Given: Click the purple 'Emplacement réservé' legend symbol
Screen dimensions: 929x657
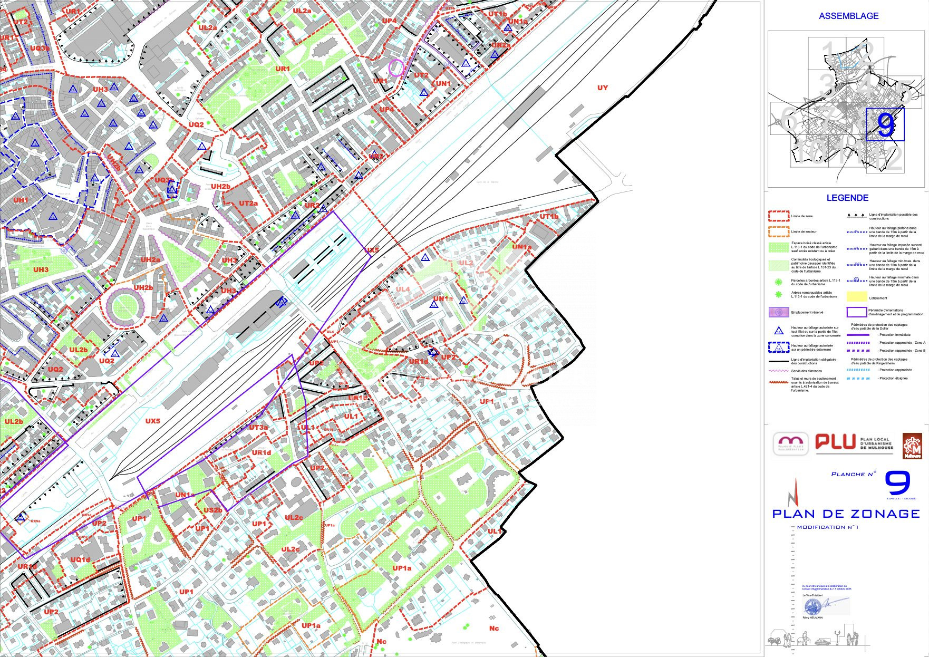Looking at the screenshot, I should [x=778, y=312].
